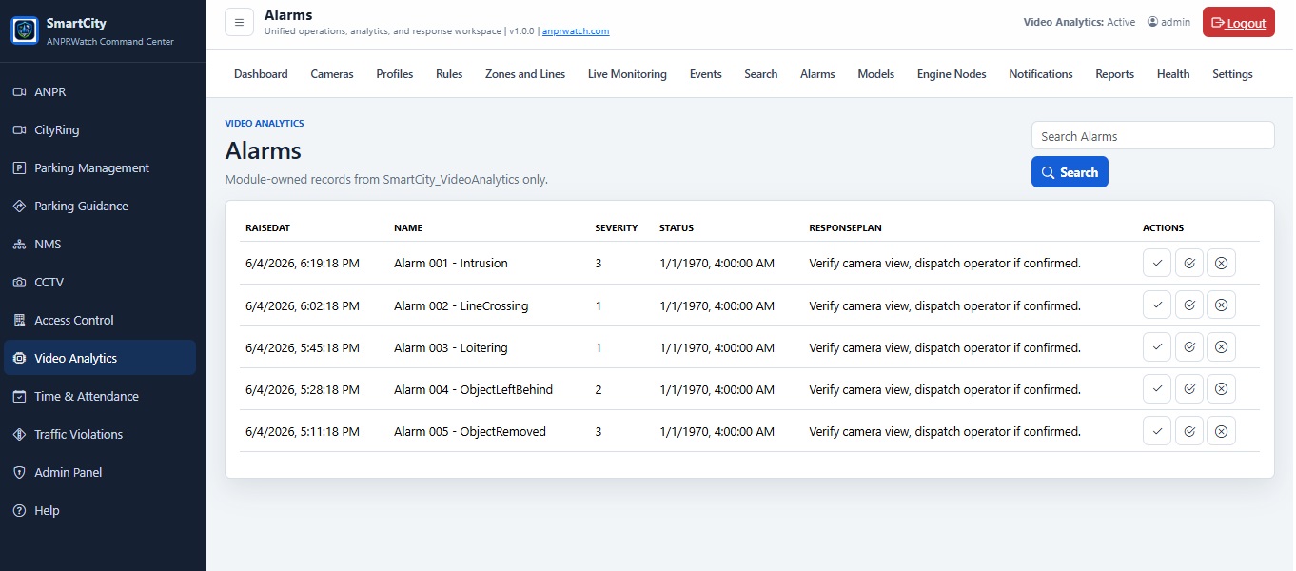The image size is (1296, 571).
Task: Click the RESPONSEPLAN column header
Action: click(x=845, y=228)
